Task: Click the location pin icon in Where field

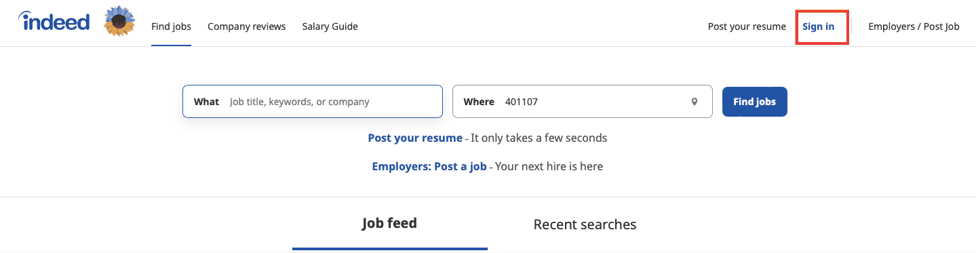Action: [x=694, y=102]
